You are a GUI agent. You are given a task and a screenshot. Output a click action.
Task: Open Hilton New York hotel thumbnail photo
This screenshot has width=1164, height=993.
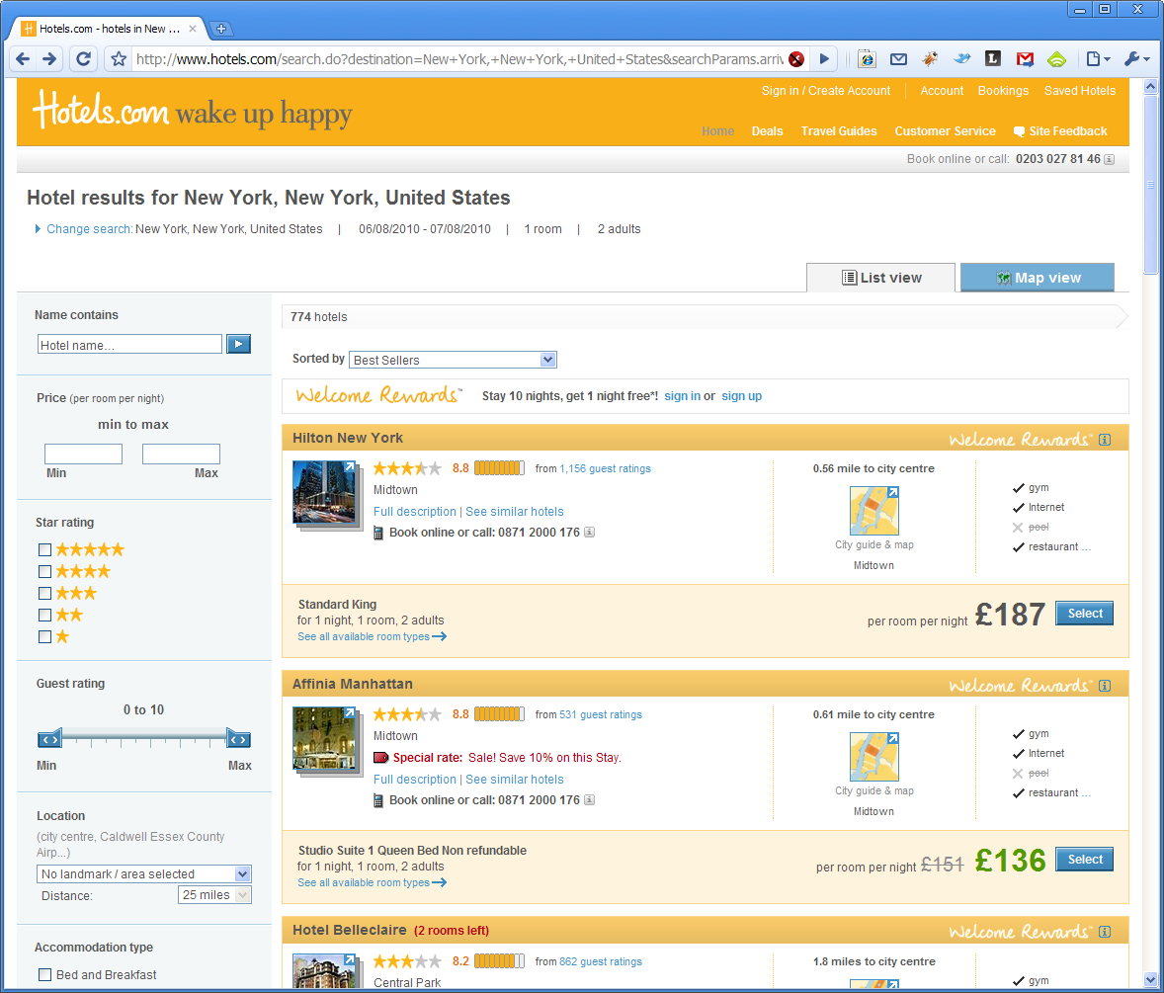325,493
